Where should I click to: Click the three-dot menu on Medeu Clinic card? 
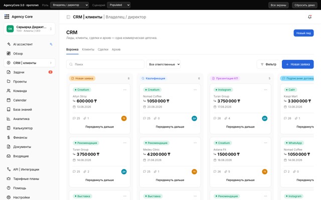pos(195,143)
